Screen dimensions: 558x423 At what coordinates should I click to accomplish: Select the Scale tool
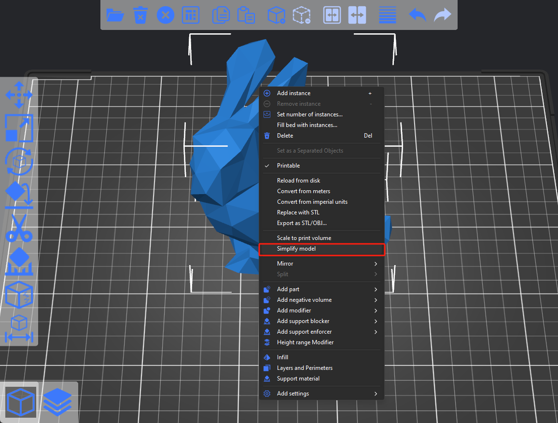pos(19,128)
